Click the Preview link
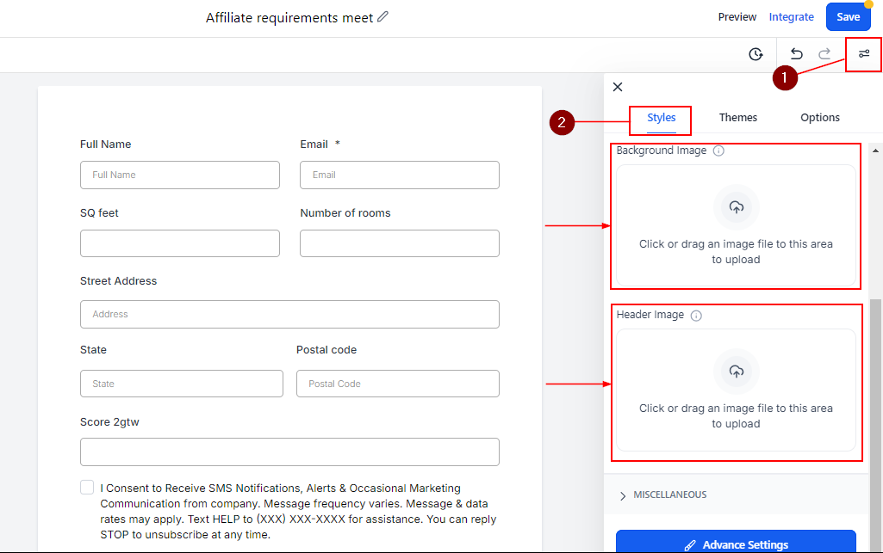Viewport: 883px width, 553px height. pyautogui.click(x=737, y=17)
